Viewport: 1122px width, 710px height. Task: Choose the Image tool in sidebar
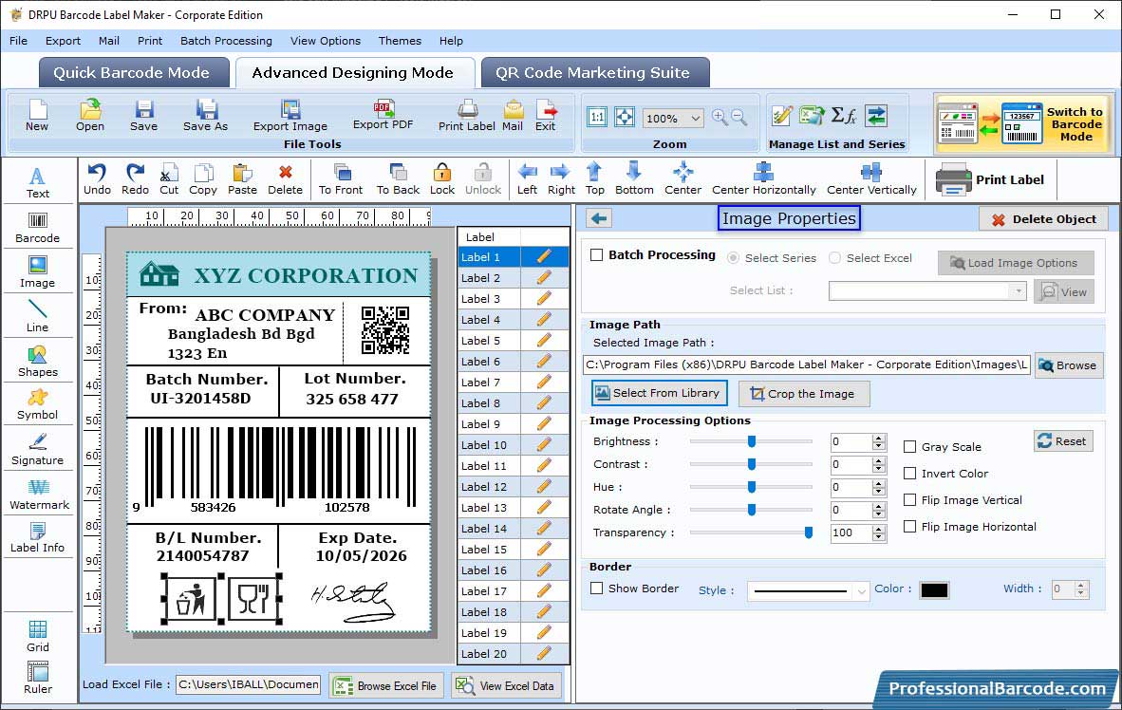click(37, 272)
